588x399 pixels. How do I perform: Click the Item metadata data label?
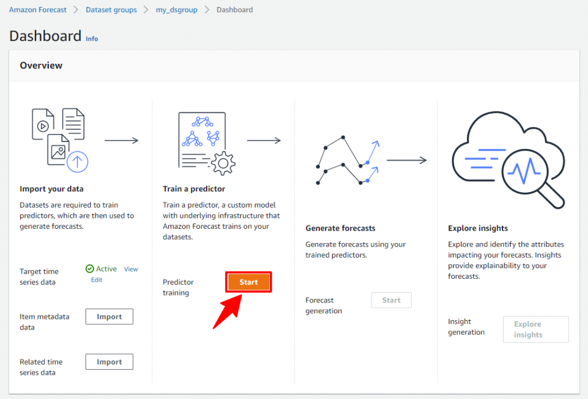(44, 322)
